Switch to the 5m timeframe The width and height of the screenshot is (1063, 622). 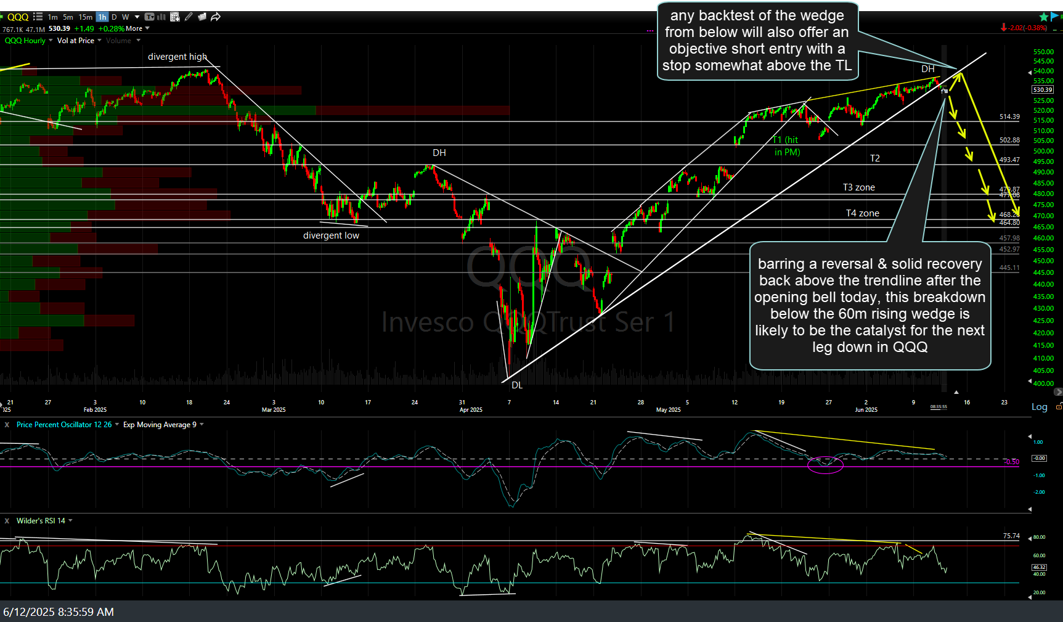coord(67,17)
